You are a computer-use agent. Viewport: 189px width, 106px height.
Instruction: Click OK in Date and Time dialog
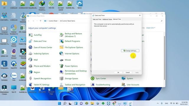118,72
